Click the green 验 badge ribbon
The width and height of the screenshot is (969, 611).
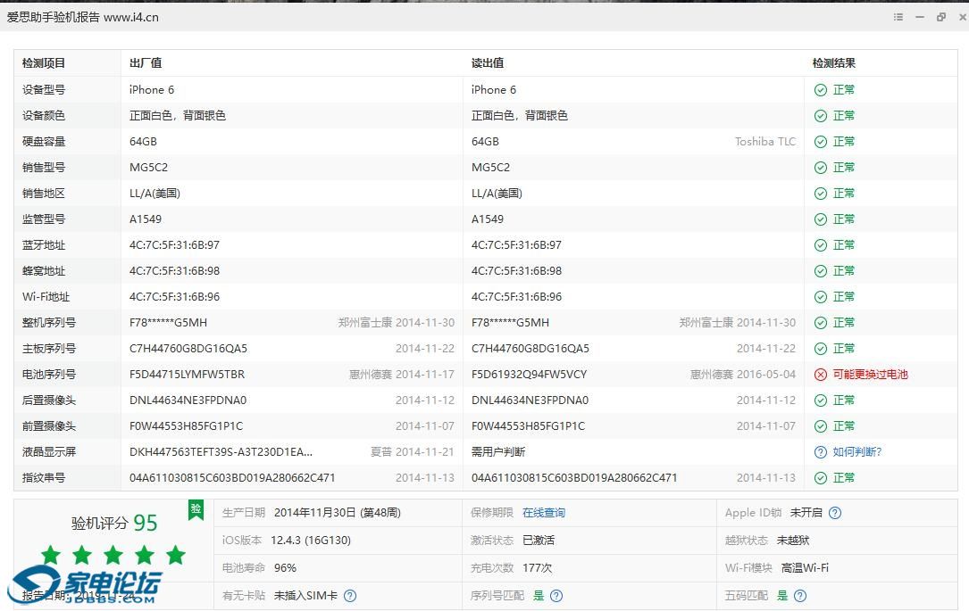click(x=196, y=509)
